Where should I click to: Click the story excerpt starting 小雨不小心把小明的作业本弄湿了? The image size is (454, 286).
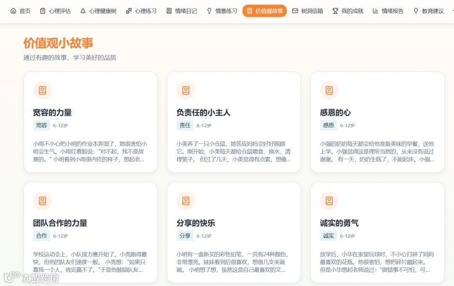tap(90, 152)
